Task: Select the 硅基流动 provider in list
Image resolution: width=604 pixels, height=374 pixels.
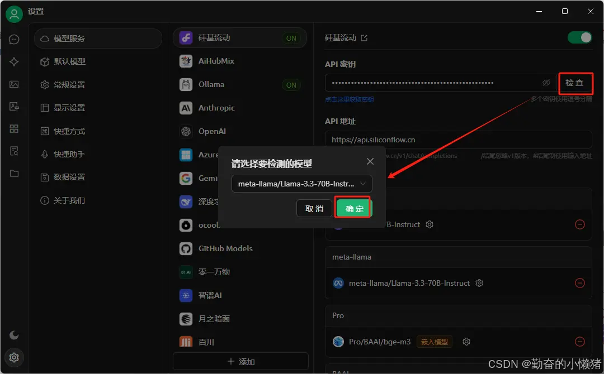Action: click(x=239, y=37)
